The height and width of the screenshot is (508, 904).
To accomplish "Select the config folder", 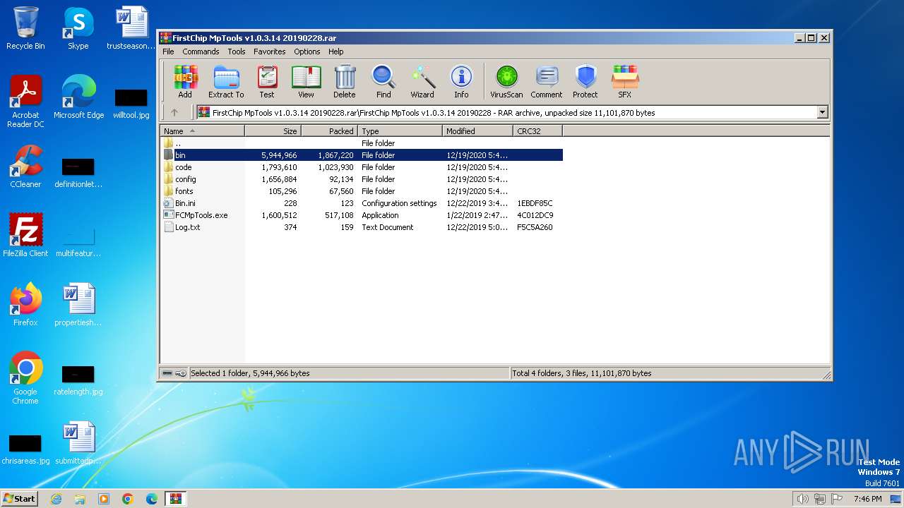I will point(362,179).
